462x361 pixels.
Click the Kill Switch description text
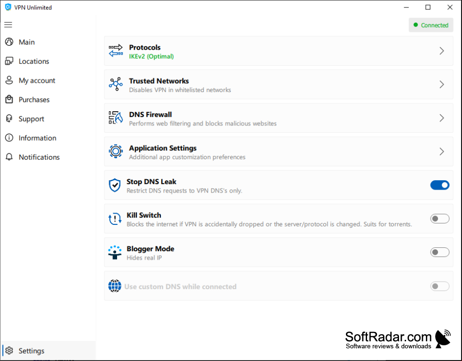(269, 224)
